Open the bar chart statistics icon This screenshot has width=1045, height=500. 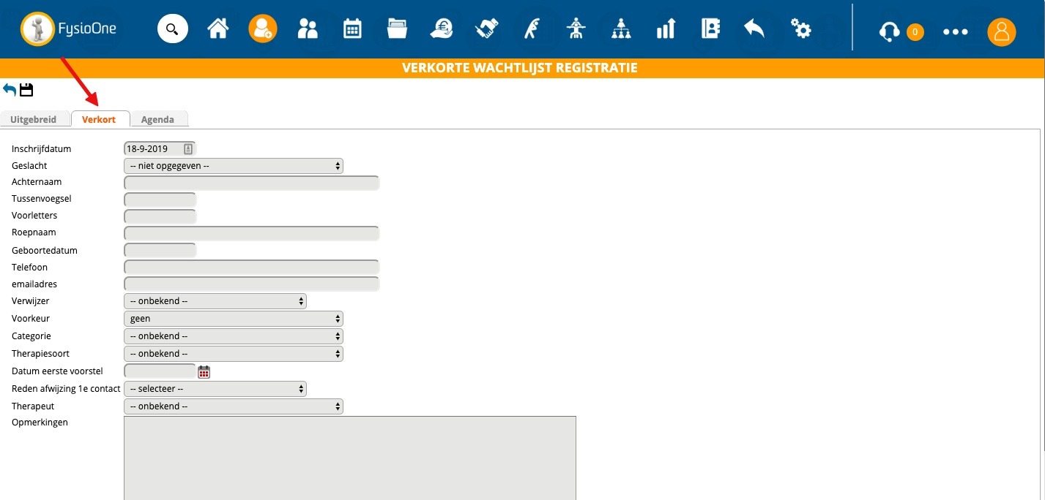pyautogui.click(x=665, y=29)
